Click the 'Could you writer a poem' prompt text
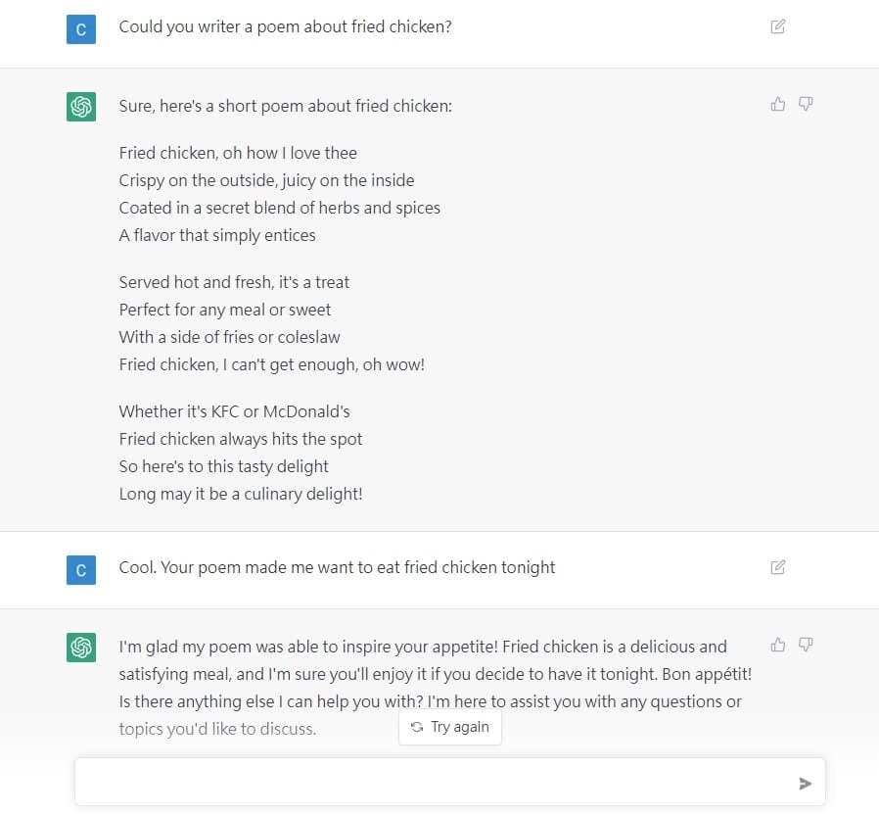This screenshot has height=817, width=879. tap(285, 27)
